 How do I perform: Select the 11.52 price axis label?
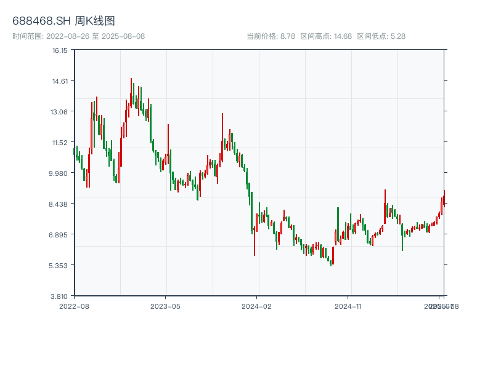click(x=60, y=143)
